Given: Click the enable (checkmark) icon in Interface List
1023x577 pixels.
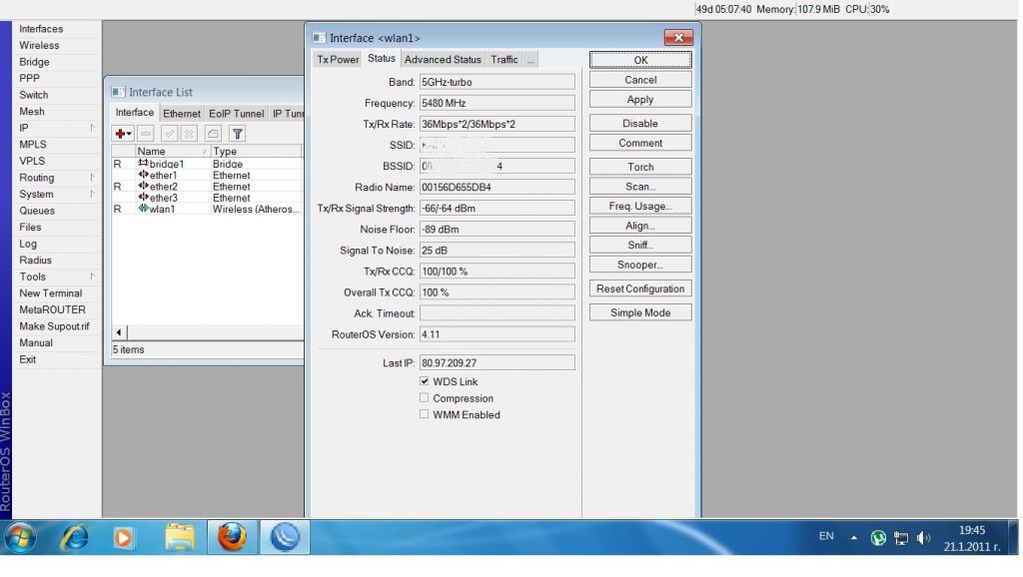Looking at the screenshot, I should point(169,134).
